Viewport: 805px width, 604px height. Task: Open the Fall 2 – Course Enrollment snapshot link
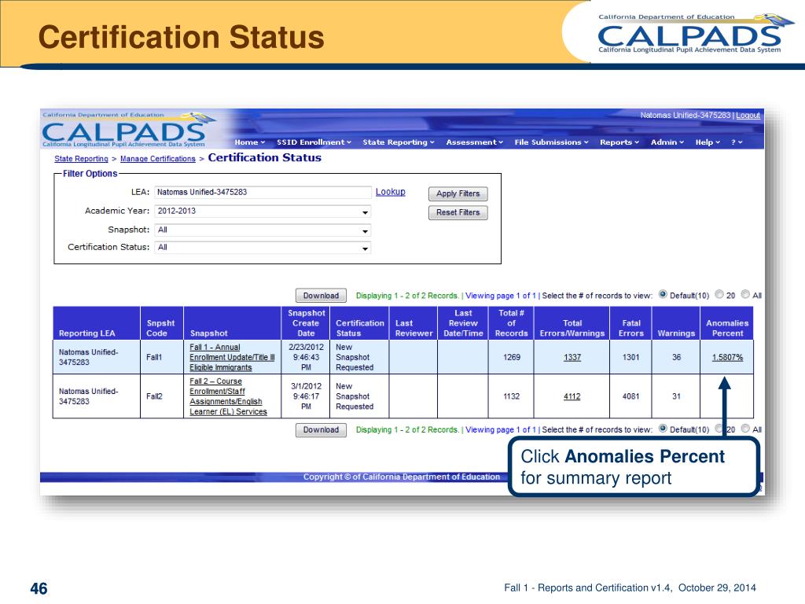229,396
